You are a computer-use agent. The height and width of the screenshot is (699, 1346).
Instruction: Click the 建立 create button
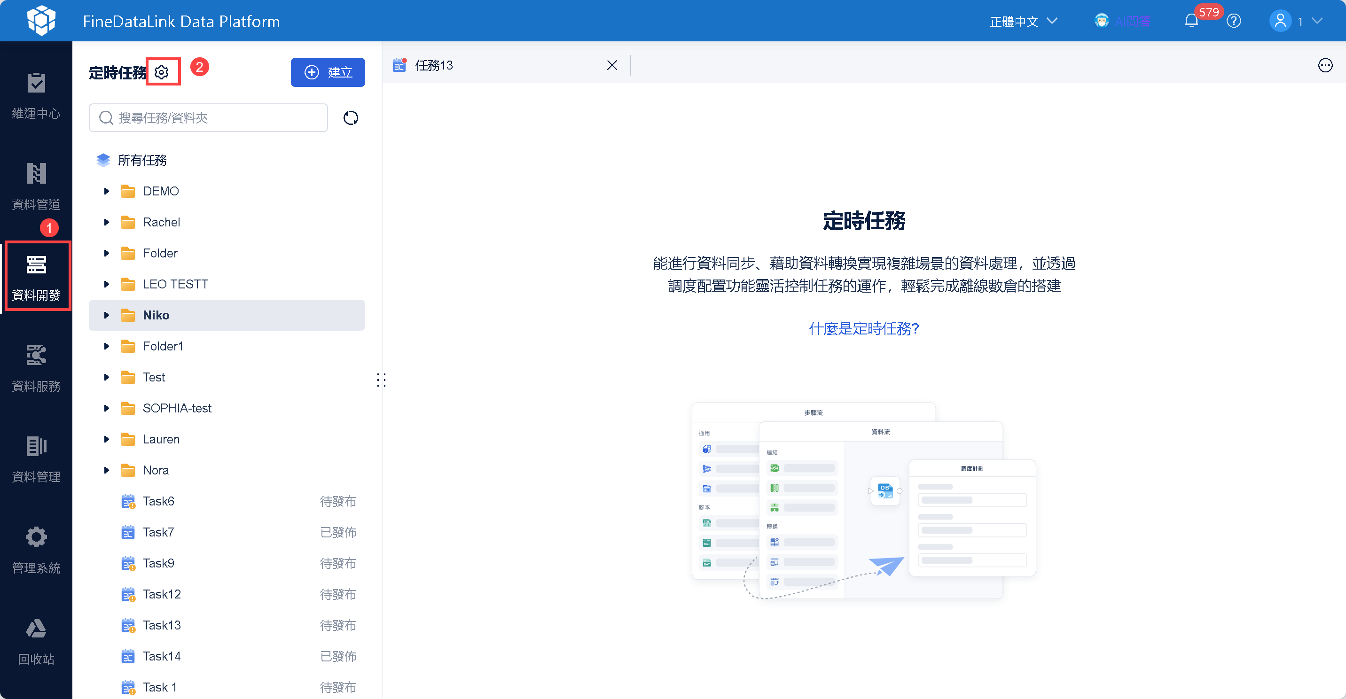[x=328, y=72]
